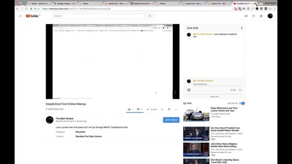Click 'President Real Estate' channel name
This screenshot has height=164, width=292.
(x=220, y=114)
